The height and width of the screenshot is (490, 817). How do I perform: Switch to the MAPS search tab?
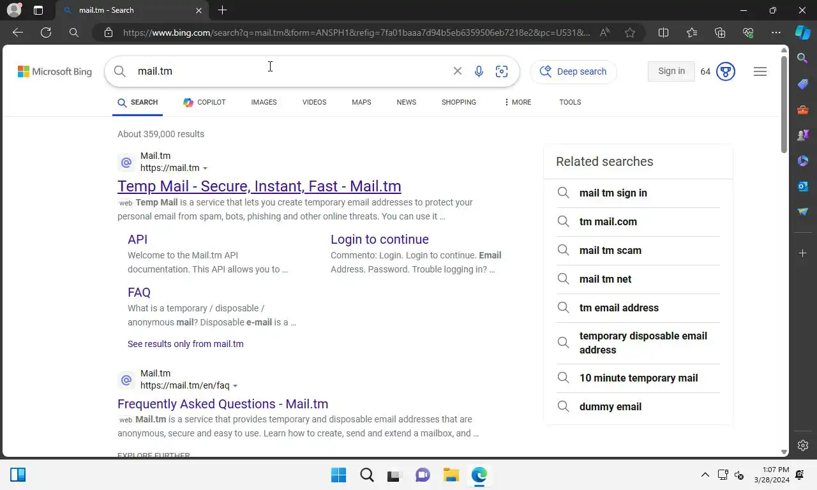point(361,102)
